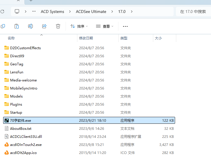Select the LensFun folder name
211x156 pixels.
[17, 72]
